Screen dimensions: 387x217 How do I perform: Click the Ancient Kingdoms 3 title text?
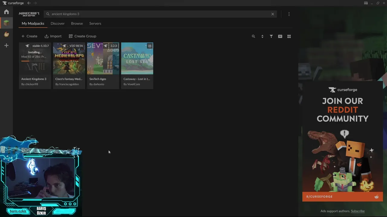coord(34,79)
